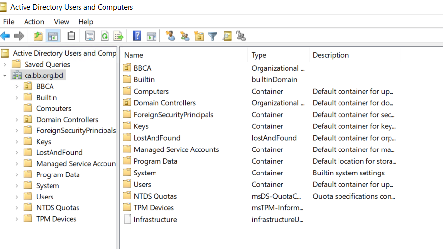Open the Properties toolbar icon
This screenshot has height=249, width=443.
click(90, 36)
